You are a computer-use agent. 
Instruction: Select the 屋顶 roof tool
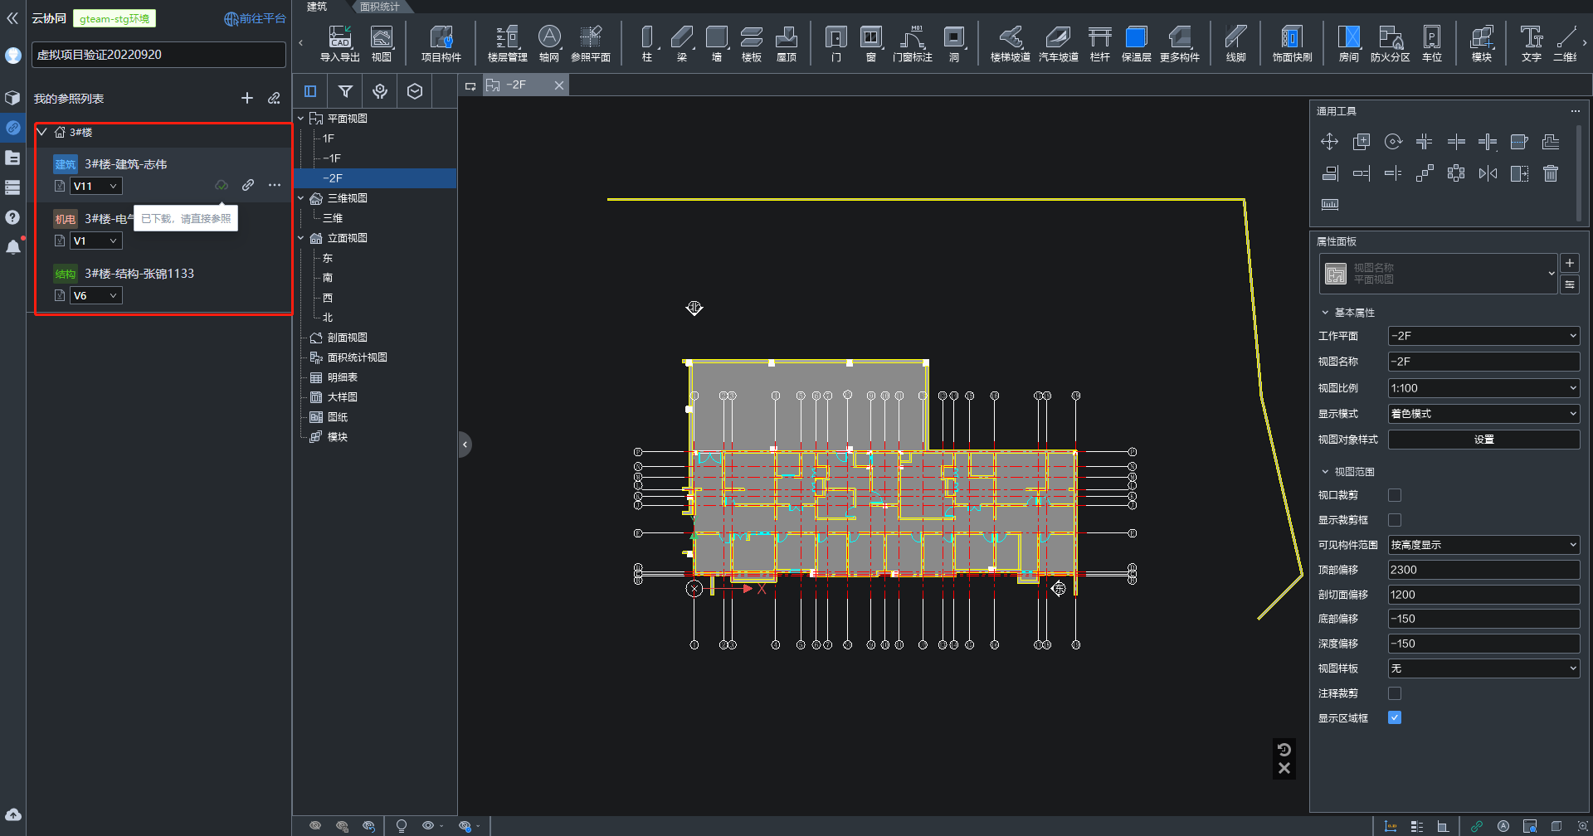click(787, 43)
